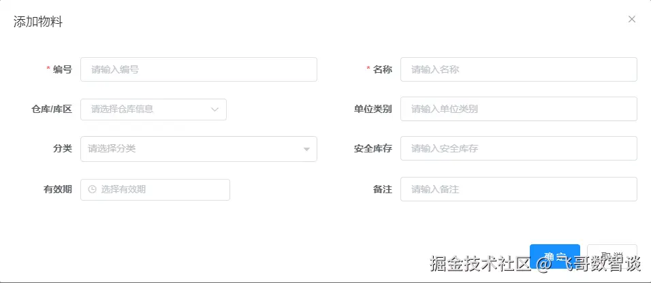Click the required 编号 label
The image size is (651, 283).
pos(62,69)
